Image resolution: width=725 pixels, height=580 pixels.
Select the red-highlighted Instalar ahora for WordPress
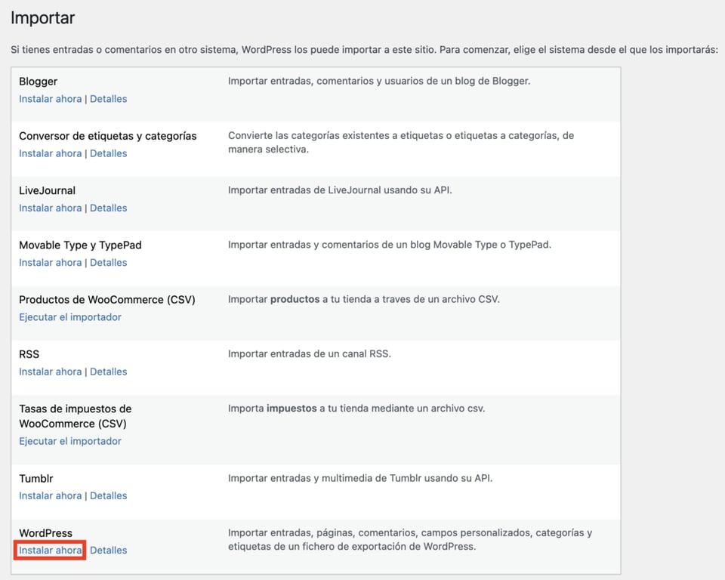click(x=49, y=550)
